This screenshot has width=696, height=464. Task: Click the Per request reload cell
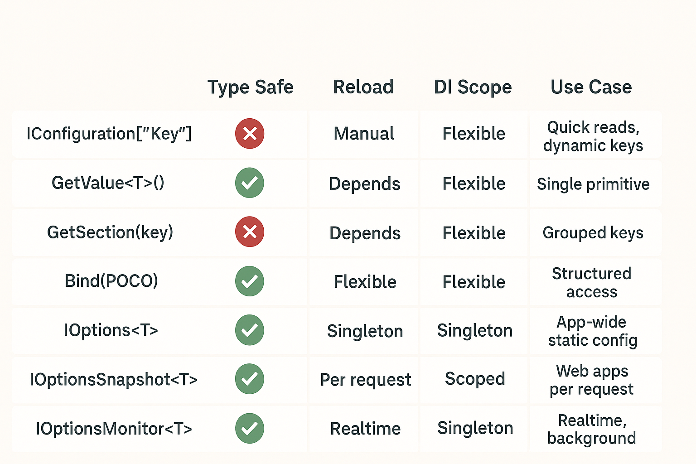[366, 380]
